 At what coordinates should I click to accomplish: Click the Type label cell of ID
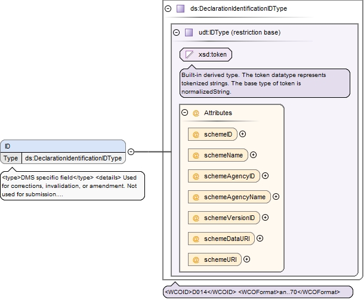[x=11, y=158]
